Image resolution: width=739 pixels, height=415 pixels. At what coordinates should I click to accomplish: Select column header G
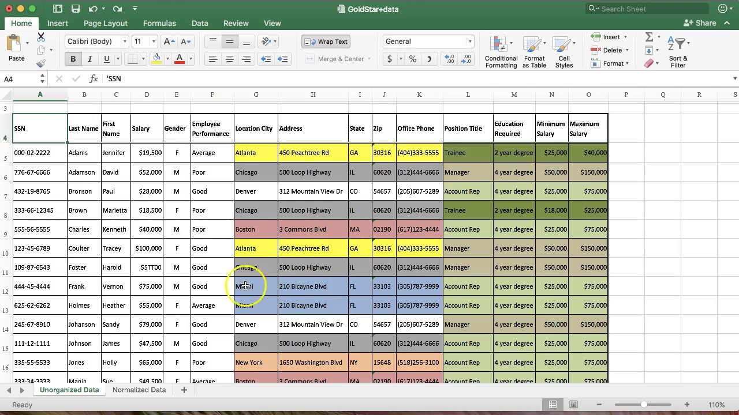(256, 95)
